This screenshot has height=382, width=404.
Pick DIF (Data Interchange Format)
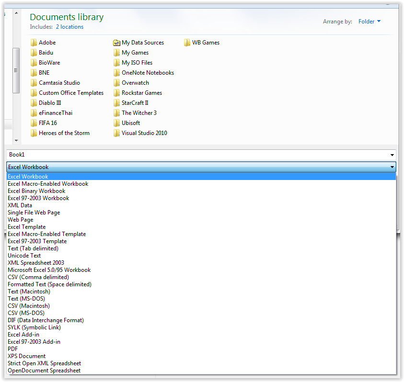coord(201,320)
